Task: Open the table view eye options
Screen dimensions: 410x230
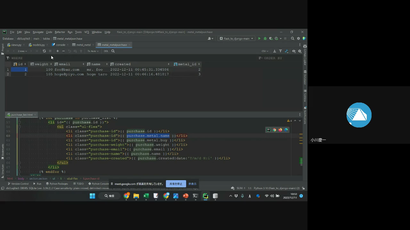Action: pyautogui.click(x=293, y=51)
